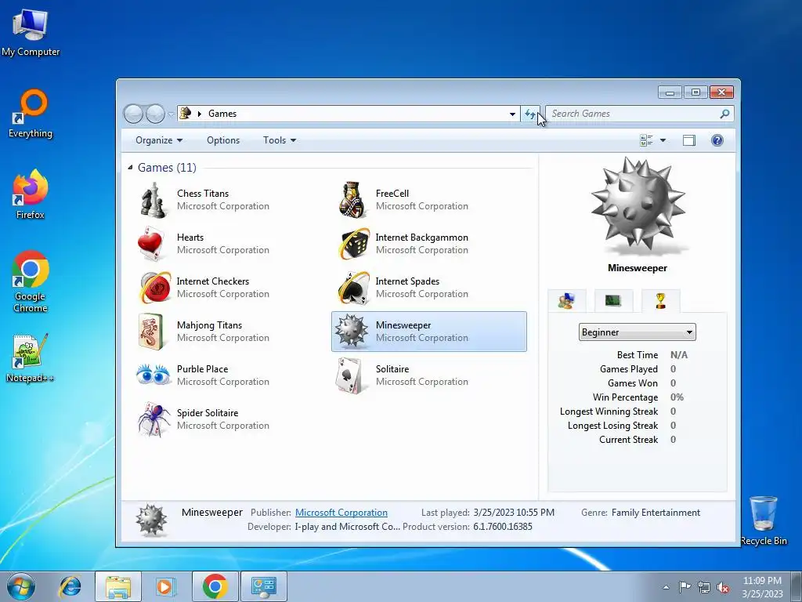
Task: Open the Beginner difficulty combo box
Action: pyautogui.click(x=637, y=332)
